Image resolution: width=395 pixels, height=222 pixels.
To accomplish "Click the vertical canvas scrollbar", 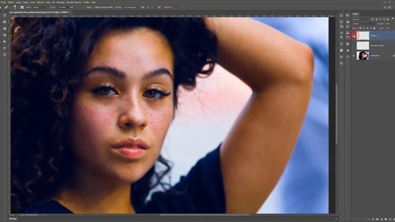I will (336, 115).
